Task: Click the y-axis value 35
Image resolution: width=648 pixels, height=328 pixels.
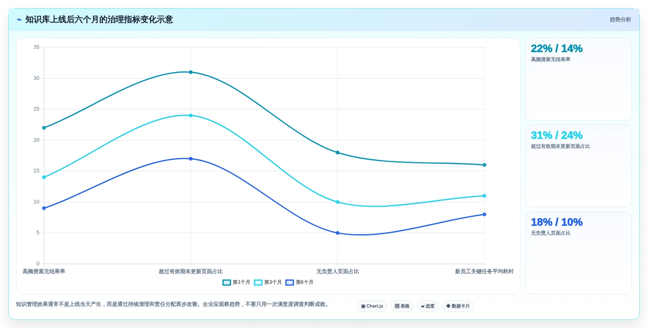Action: tap(37, 47)
